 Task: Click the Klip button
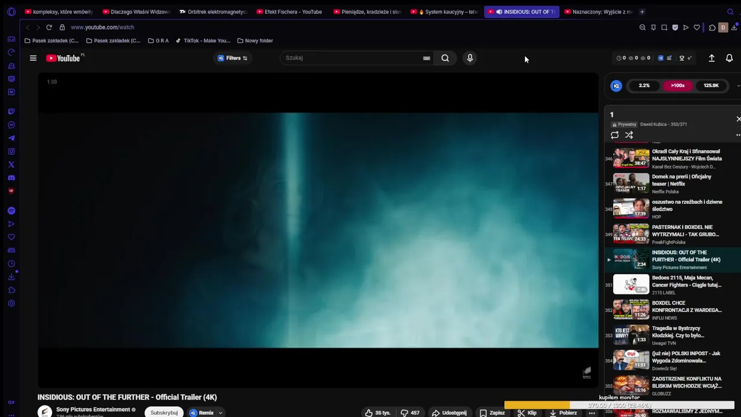tap(527, 413)
